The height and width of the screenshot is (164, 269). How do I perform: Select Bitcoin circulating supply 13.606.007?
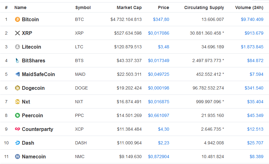(213, 20)
